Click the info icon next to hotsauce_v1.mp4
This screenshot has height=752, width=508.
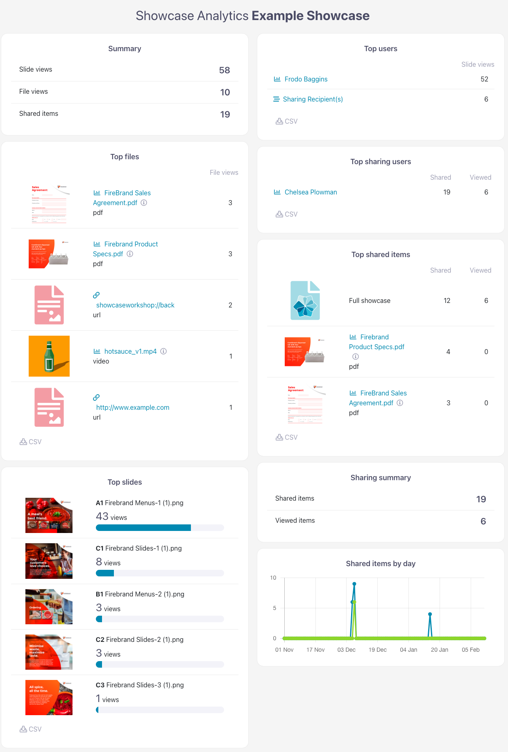(x=163, y=351)
